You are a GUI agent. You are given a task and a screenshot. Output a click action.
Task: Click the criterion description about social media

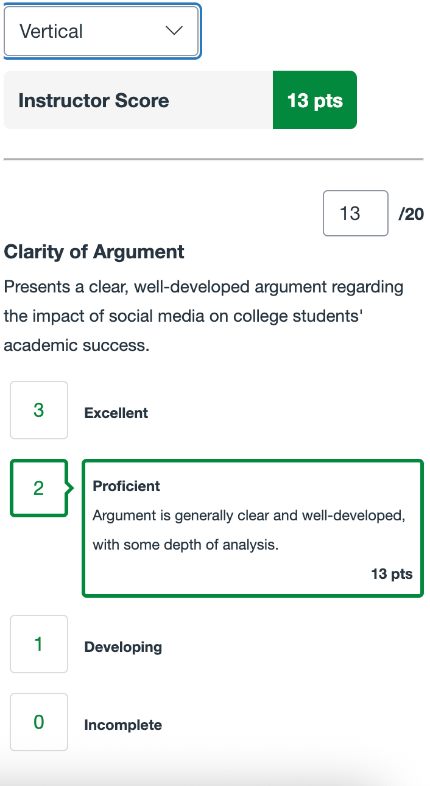coord(203,316)
